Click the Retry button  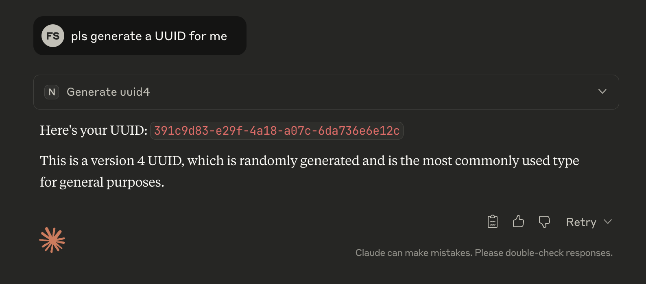581,222
